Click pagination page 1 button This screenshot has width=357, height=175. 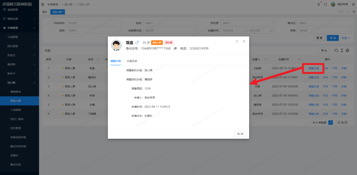(331, 123)
